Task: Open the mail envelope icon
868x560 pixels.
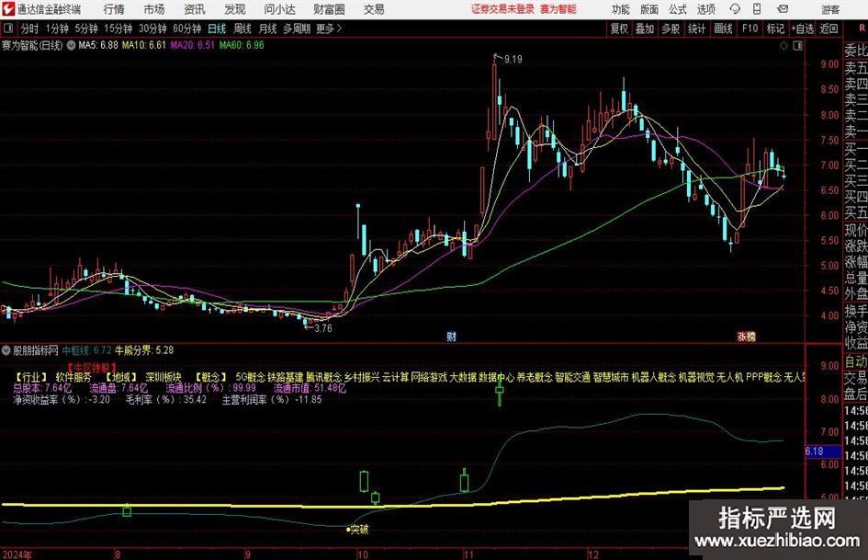Action: (783, 9)
